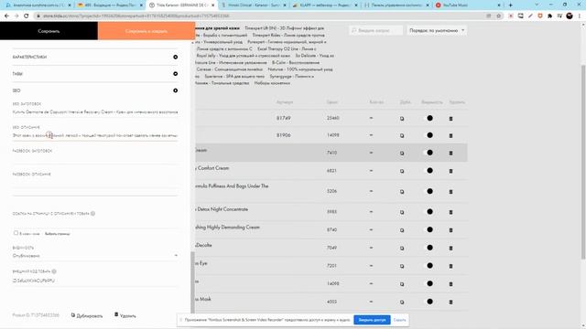Duplicate the product priced 7410
586x329 pixels.
point(402,153)
